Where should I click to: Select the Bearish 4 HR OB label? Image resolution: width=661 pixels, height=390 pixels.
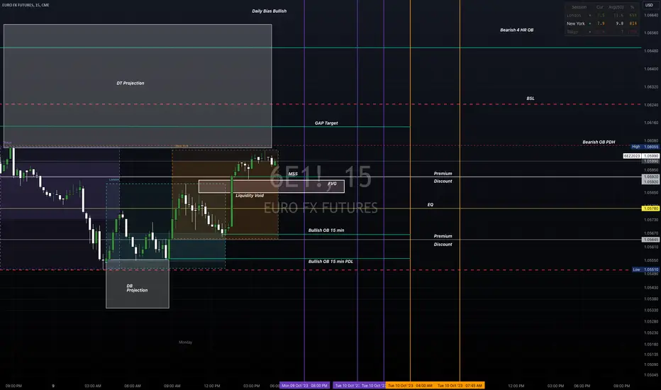(517, 30)
